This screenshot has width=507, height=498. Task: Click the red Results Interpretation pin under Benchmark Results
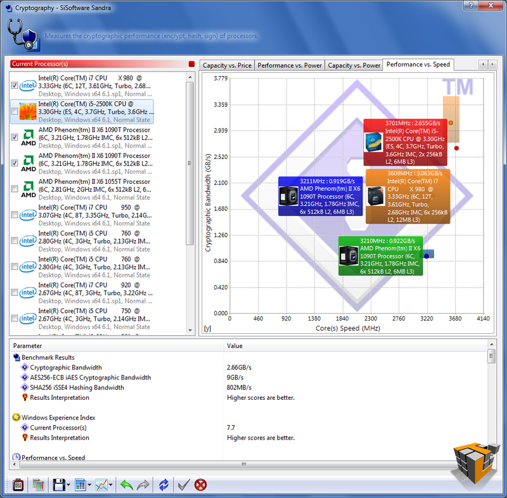pos(25,397)
